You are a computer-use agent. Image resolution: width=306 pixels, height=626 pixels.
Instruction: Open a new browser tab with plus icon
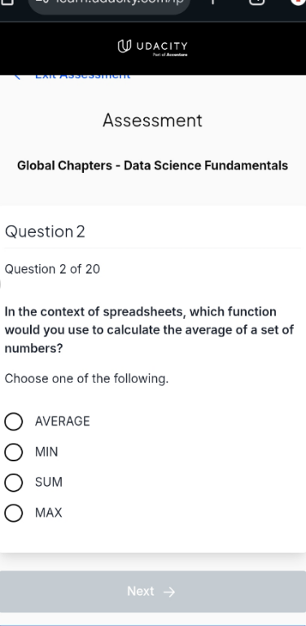click(212, 2)
